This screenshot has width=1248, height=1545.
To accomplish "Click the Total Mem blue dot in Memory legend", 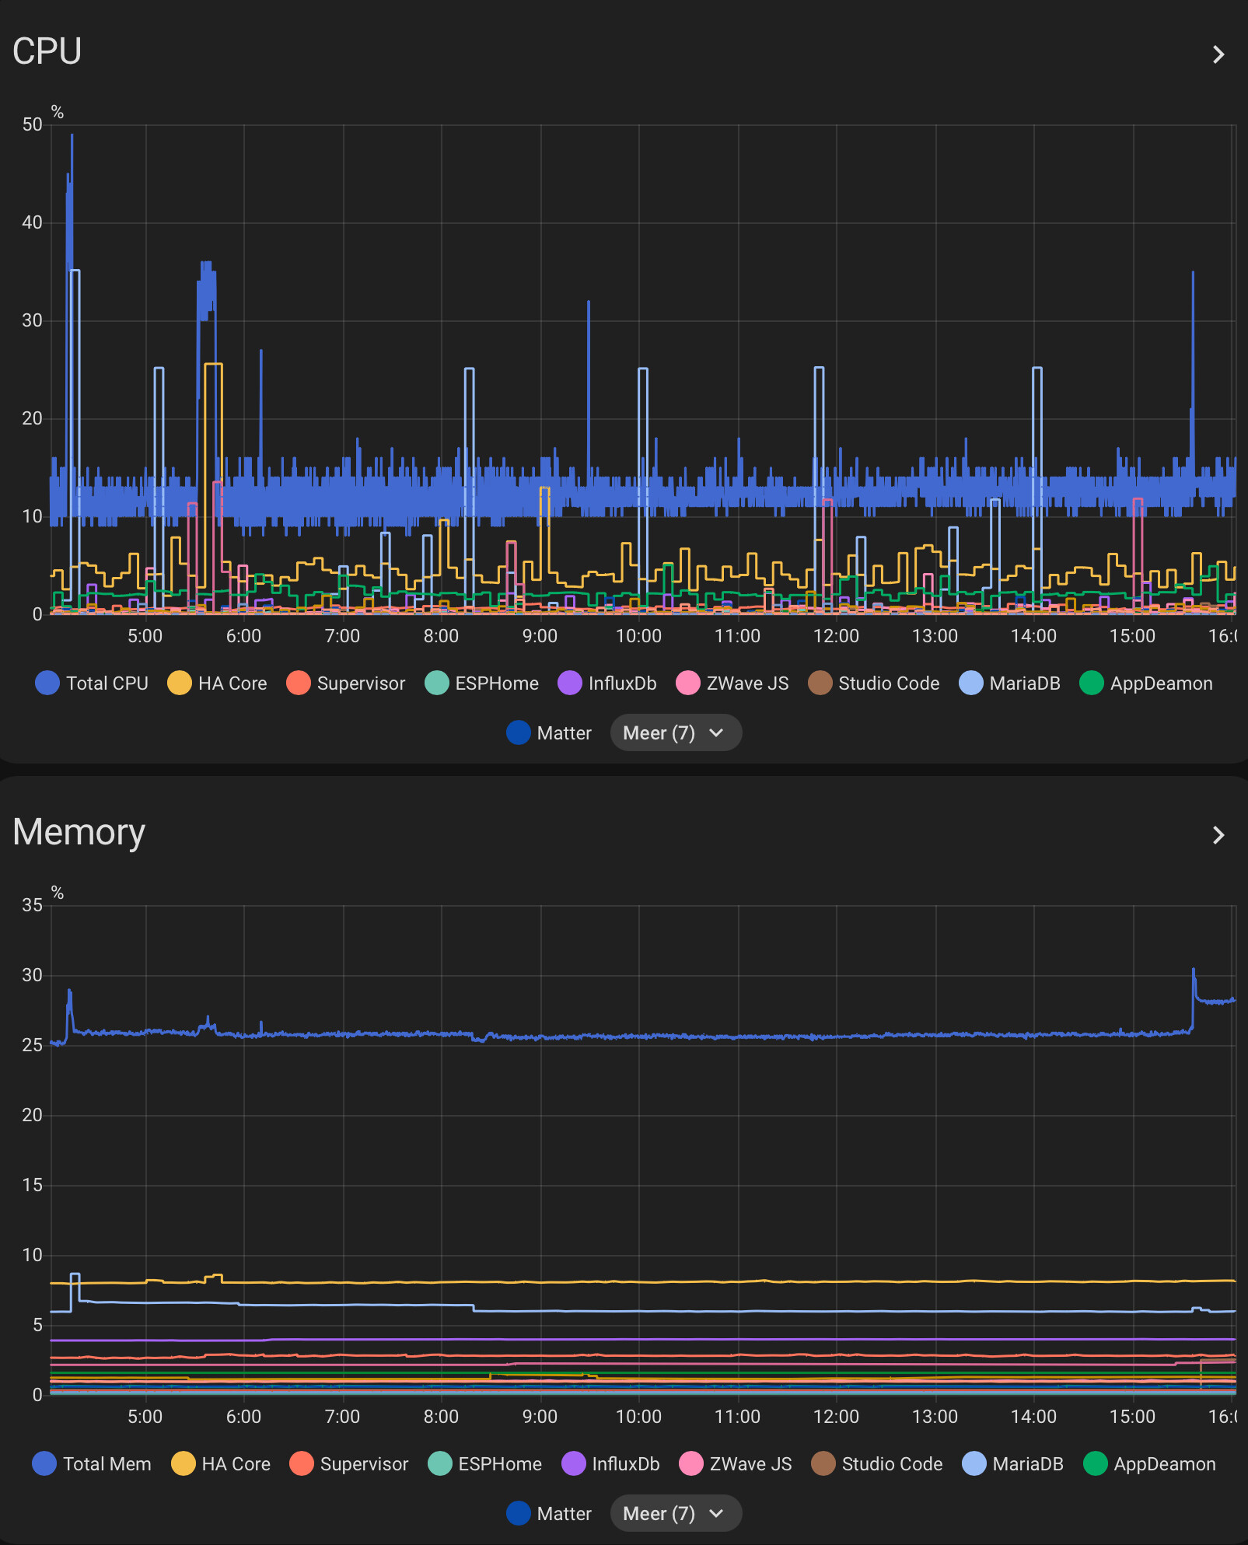I will (x=44, y=1464).
